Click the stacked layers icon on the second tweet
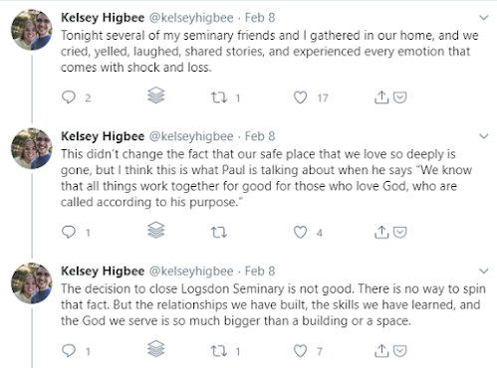The width and height of the screenshot is (497, 368). (x=156, y=230)
